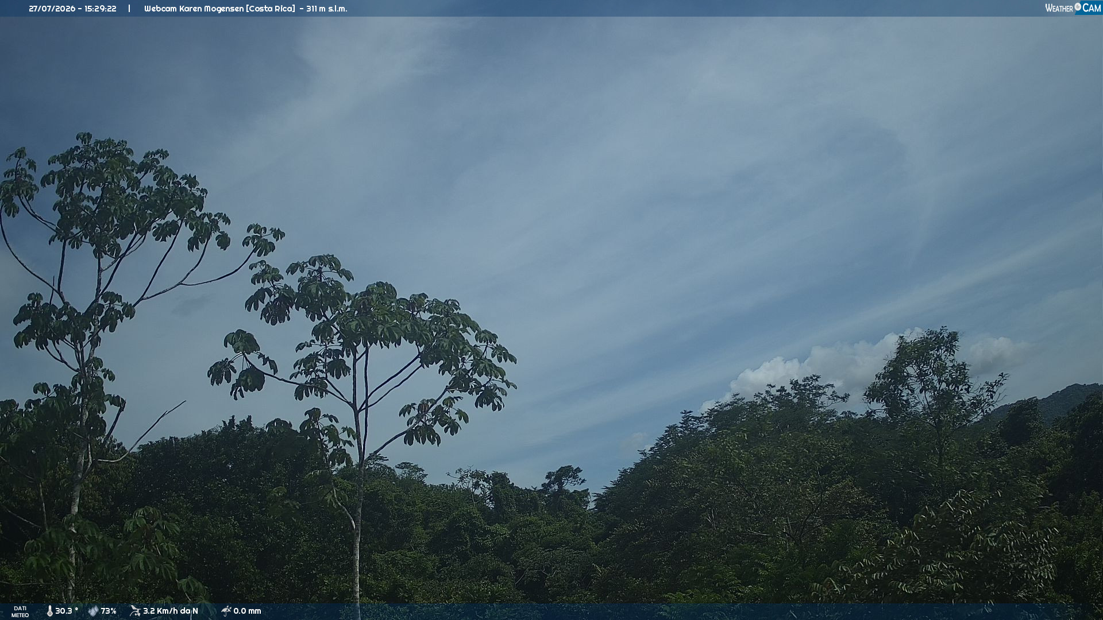This screenshot has height=620, width=1103.
Task: Click the altitude text 311 m s.l.m.
Action: pos(327,9)
